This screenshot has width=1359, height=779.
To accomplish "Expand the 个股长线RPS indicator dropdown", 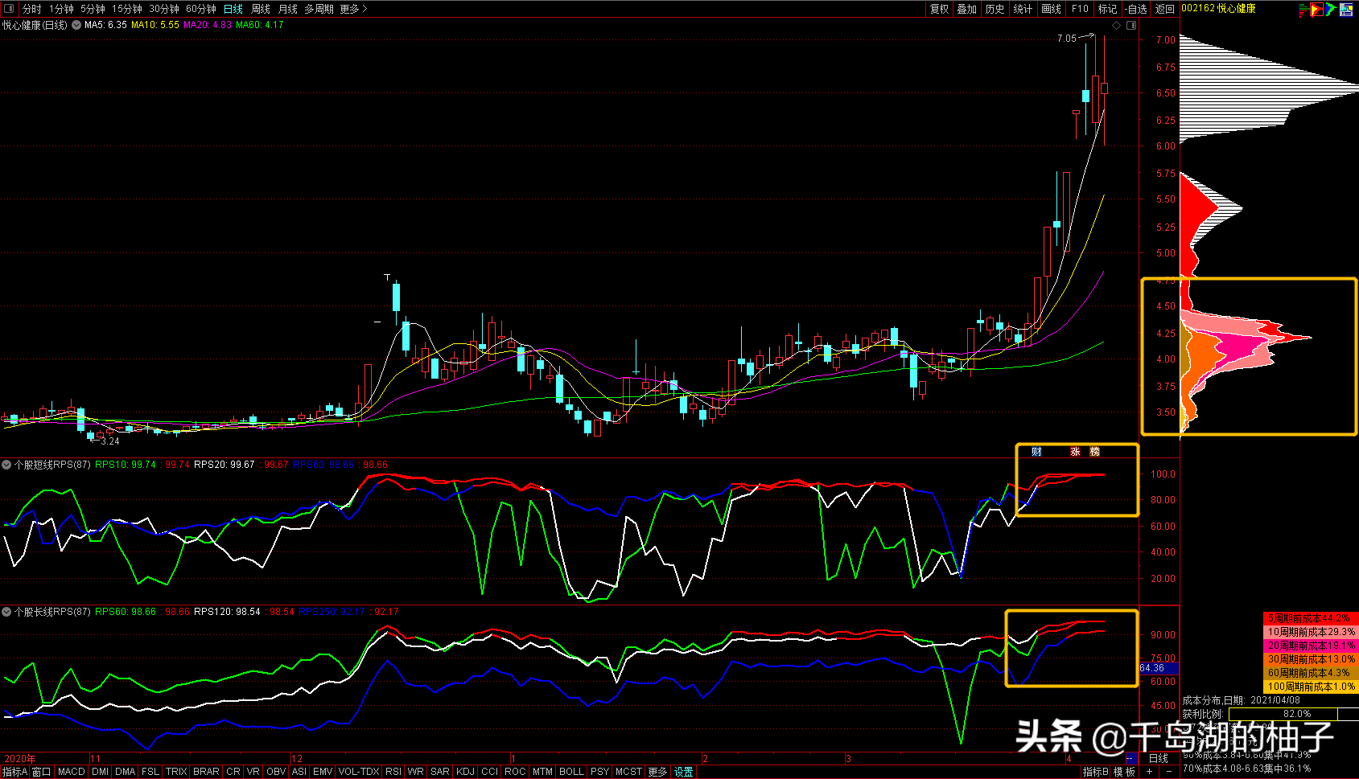I will (6, 612).
